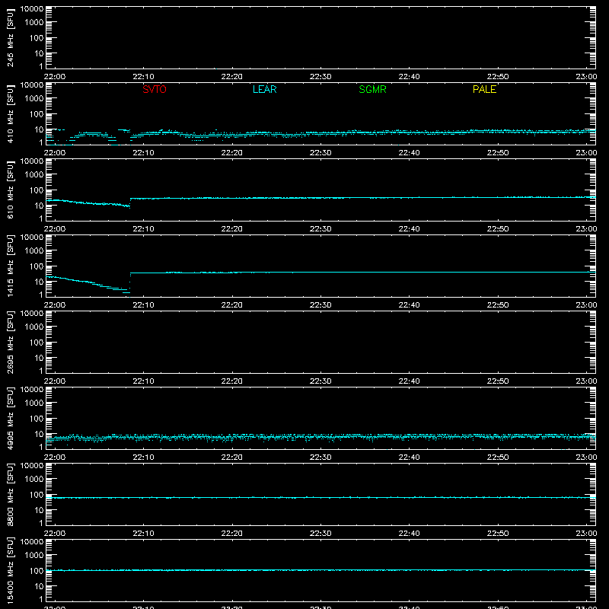Click 22:40 tick below the 8800 MHz panel
Viewport: 609px width, 609px height.
point(409,534)
